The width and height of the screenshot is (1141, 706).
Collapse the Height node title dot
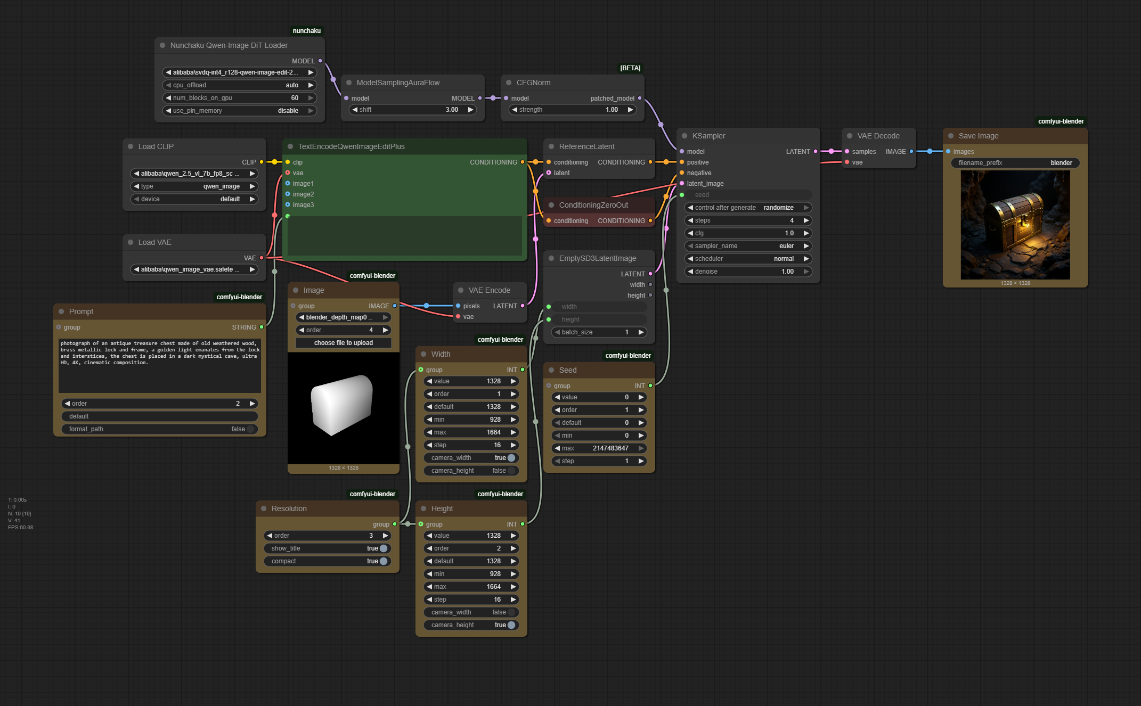coord(423,508)
